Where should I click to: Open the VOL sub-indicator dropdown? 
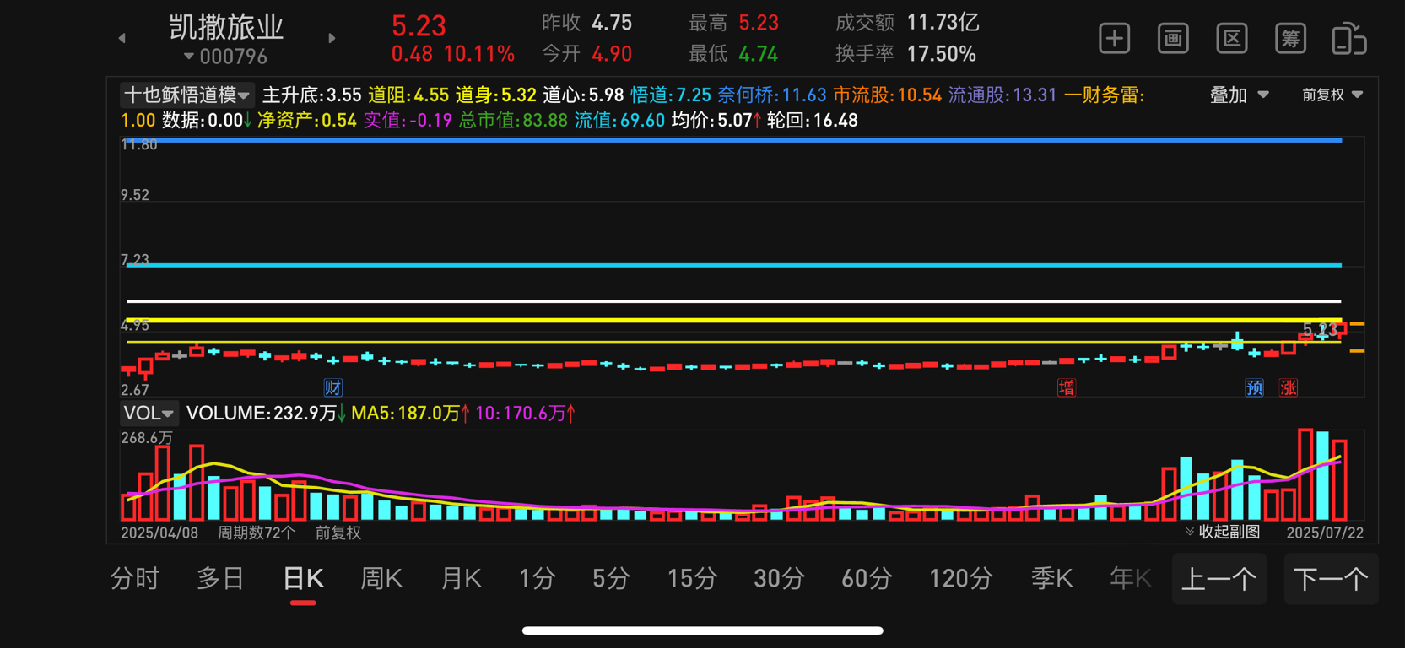(x=149, y=414)
